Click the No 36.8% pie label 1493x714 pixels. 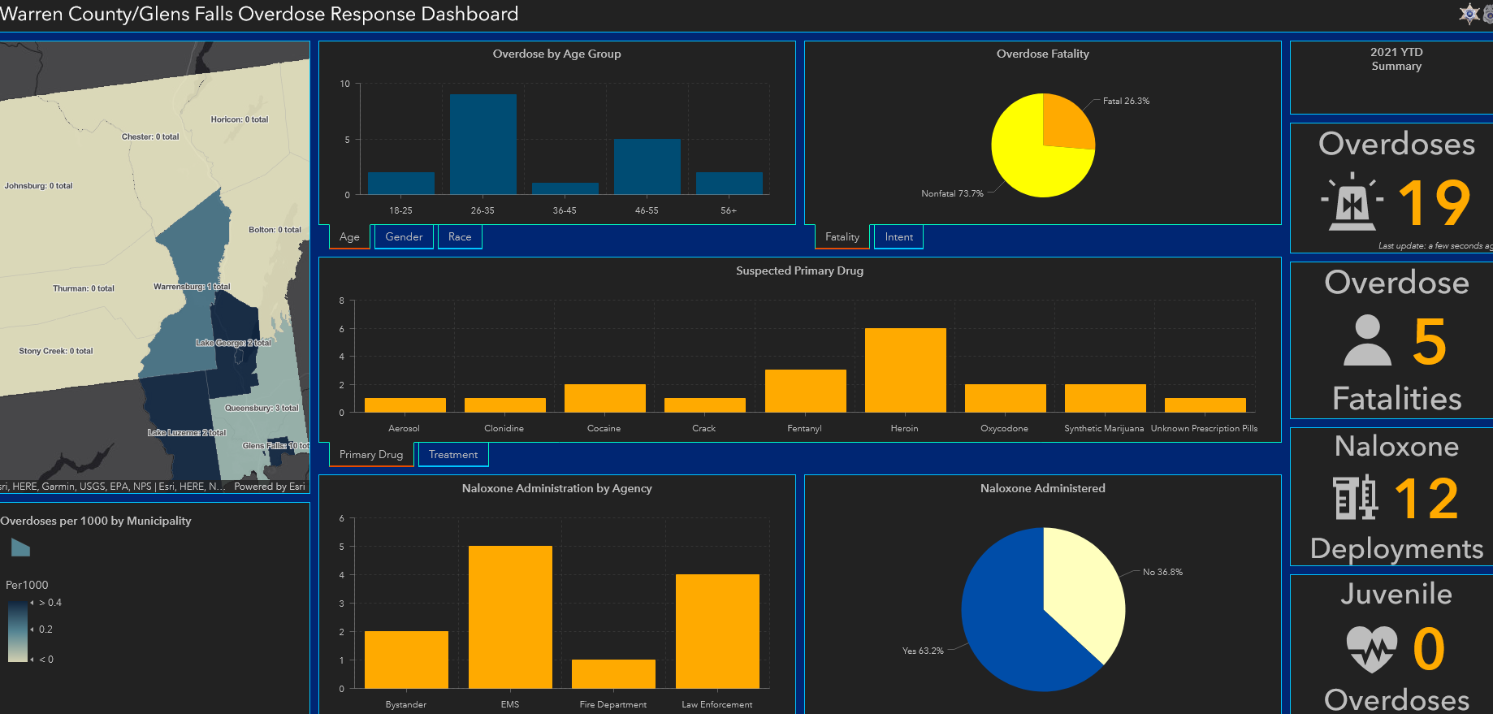click(1162, 573)
